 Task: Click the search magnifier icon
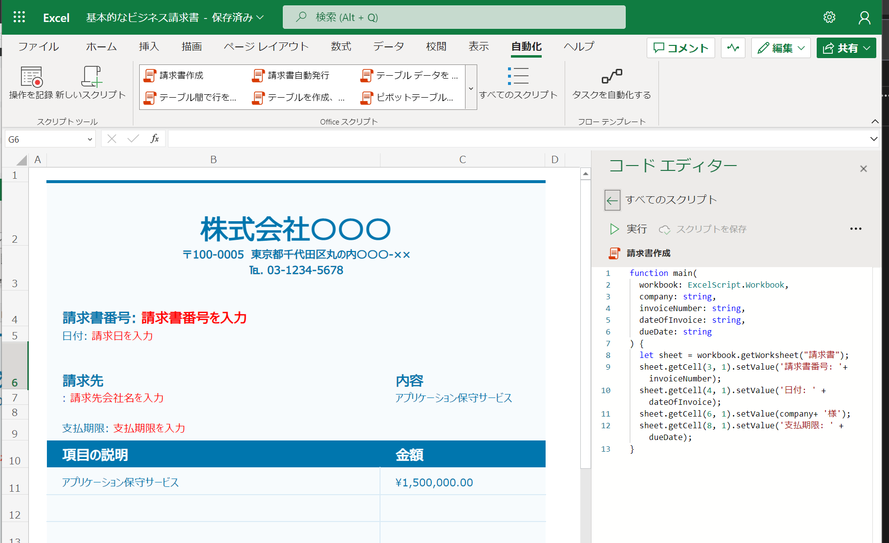(x=301, y=17)
